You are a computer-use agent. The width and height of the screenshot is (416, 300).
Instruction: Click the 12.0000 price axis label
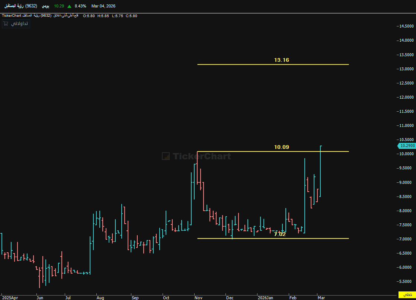[406, 97]
